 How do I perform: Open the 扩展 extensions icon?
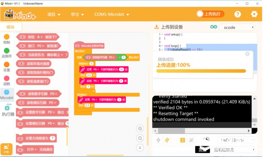(x=6, y=149)
